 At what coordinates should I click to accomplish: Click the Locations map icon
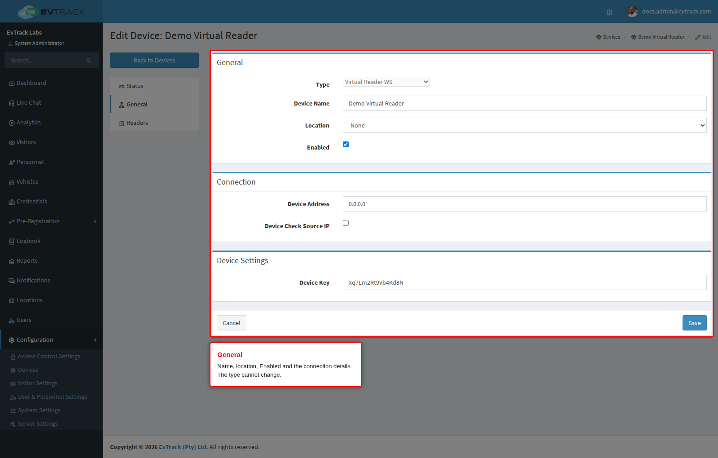(12, 301)
